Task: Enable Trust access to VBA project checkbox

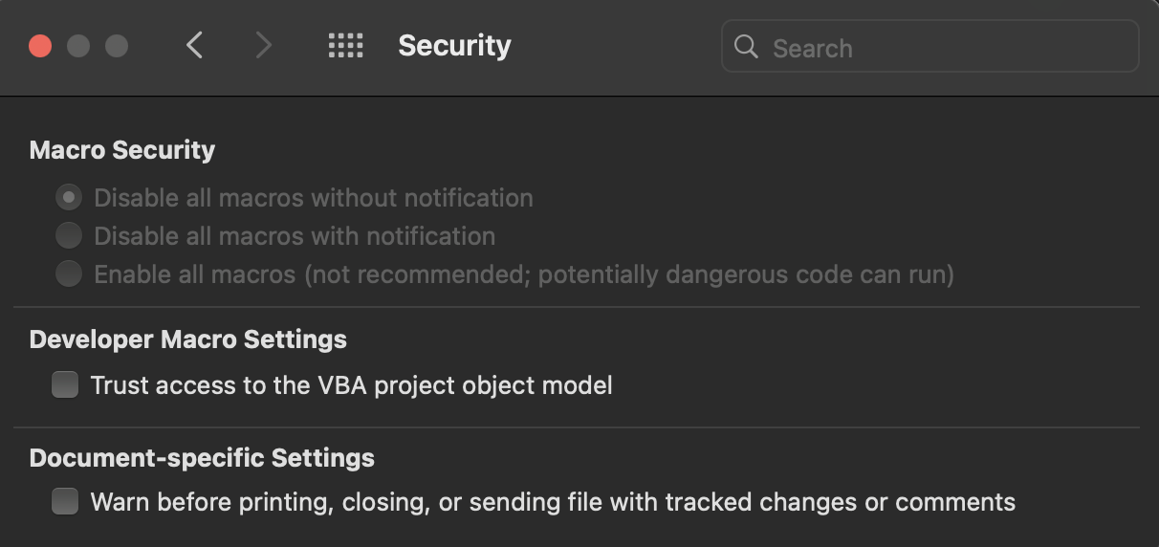Action: [65, 385]
